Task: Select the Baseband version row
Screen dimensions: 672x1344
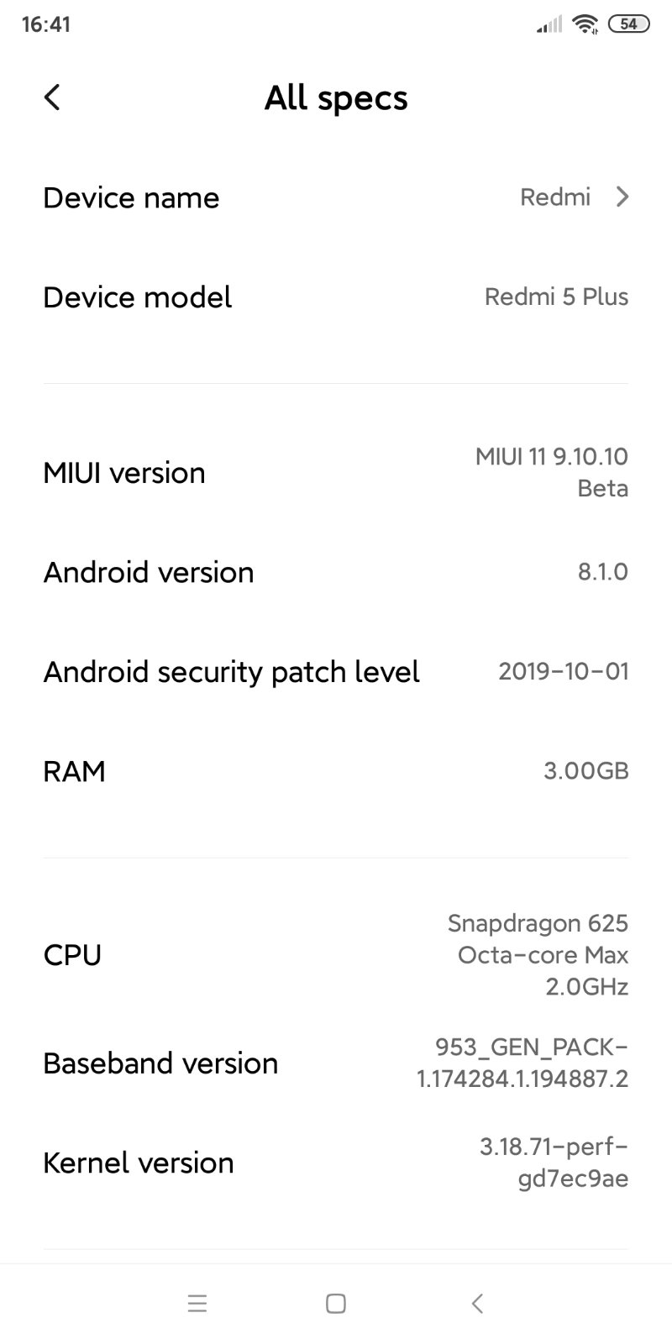Action: click(336, 1063)
